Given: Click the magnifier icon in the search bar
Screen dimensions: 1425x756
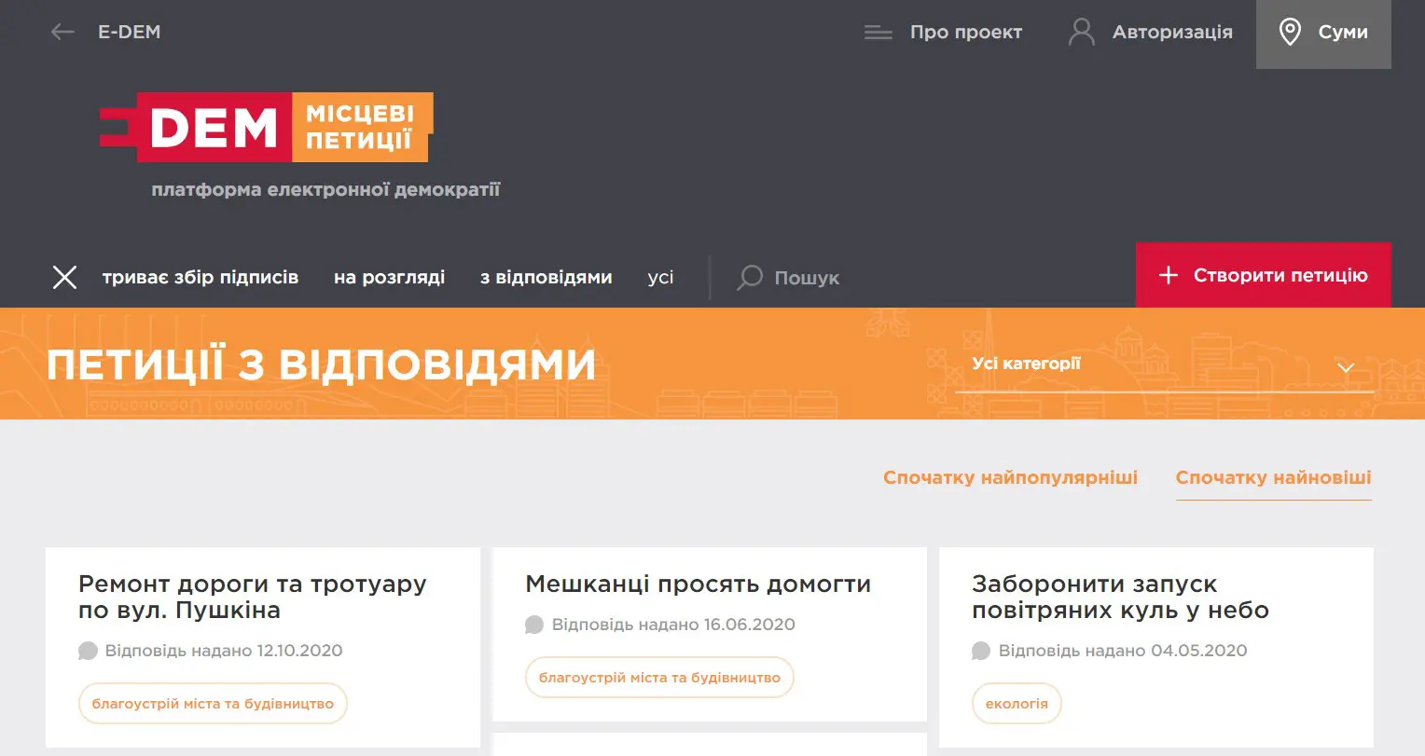Looking at the screenshot, I should coord(749,277).
